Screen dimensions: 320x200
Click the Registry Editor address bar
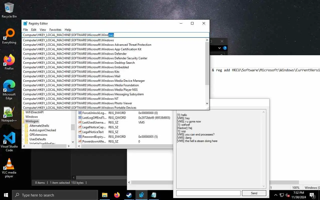pos(115,35)
